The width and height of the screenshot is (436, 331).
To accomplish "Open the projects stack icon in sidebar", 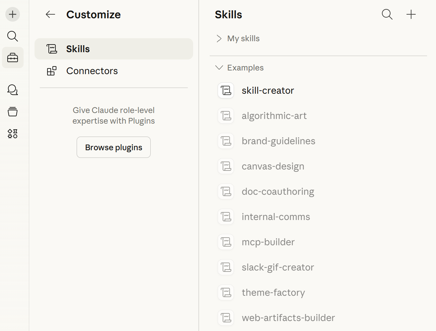I will (x=13, y=112).
